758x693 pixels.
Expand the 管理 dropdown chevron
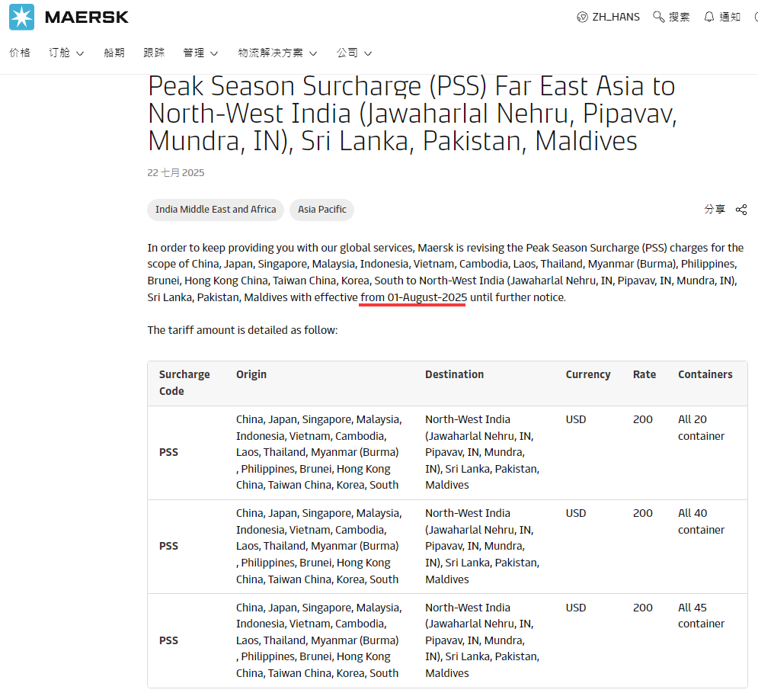coord(214,53)
